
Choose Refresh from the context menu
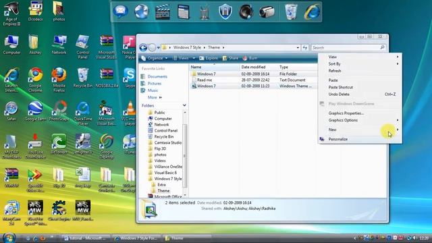(x=360, y=71)
